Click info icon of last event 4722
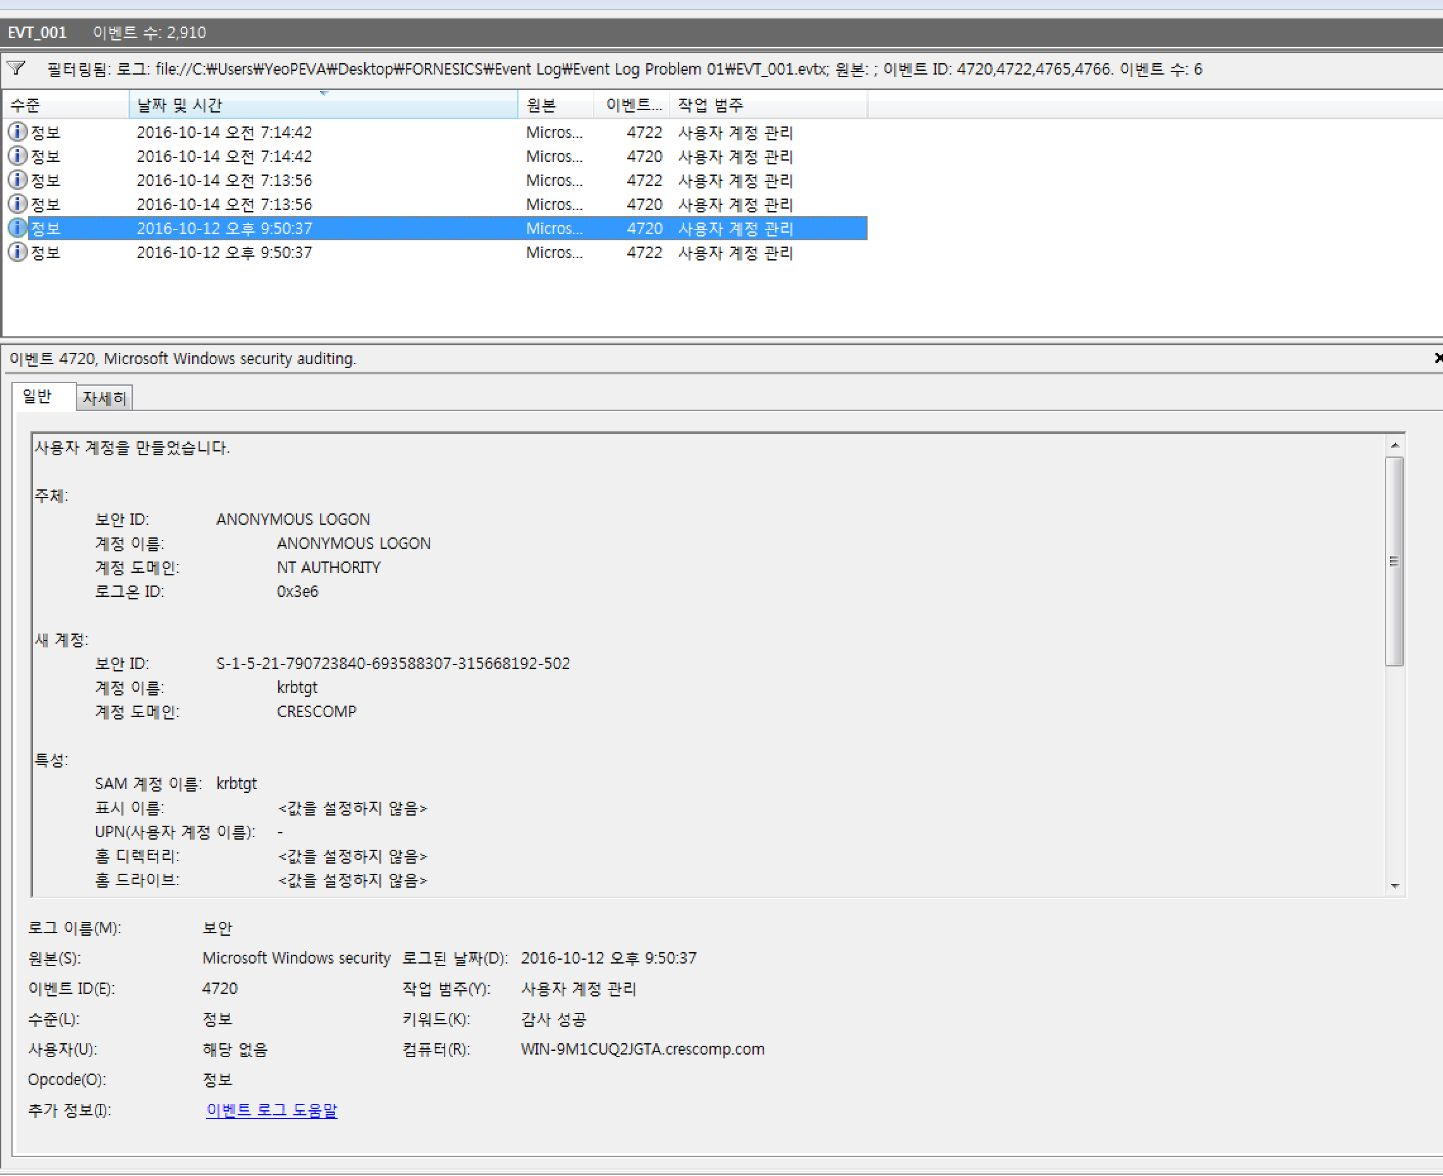Viewport: 1443px width, 1176px height. tap(18, 252)
